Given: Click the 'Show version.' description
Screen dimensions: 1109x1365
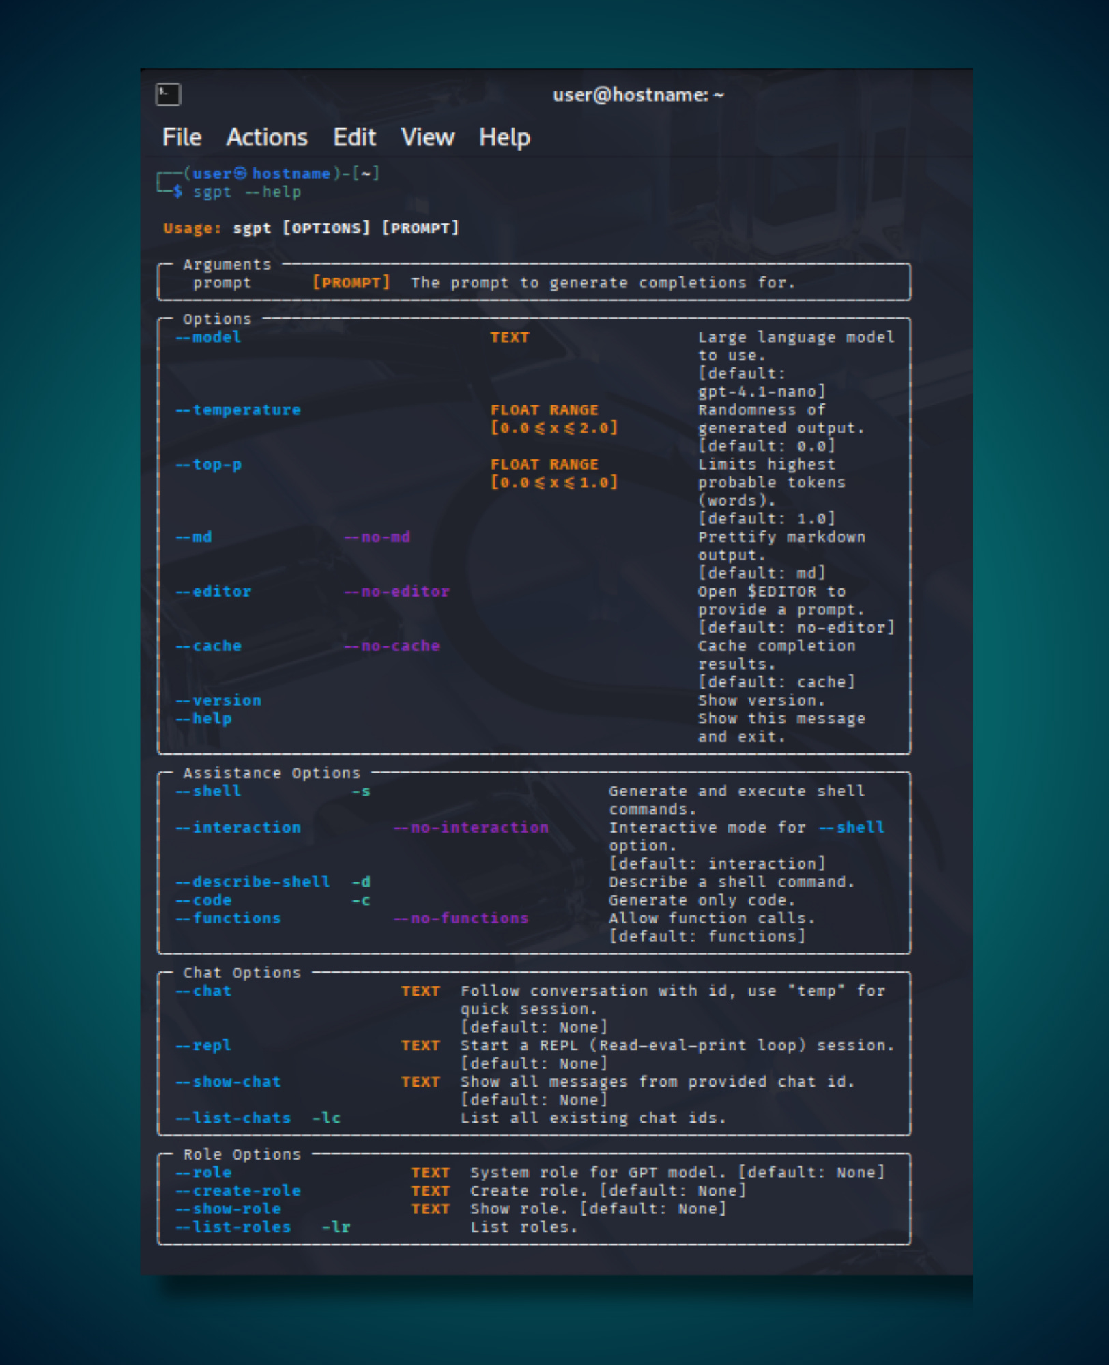Looking at the screenshot, I should click(x=762, y=700).
